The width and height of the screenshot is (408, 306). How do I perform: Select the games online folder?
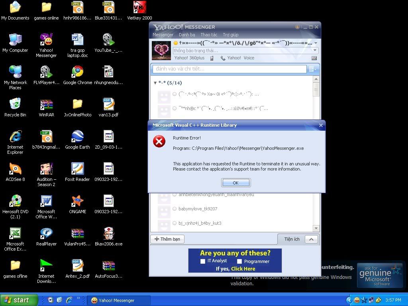point(46,11)
